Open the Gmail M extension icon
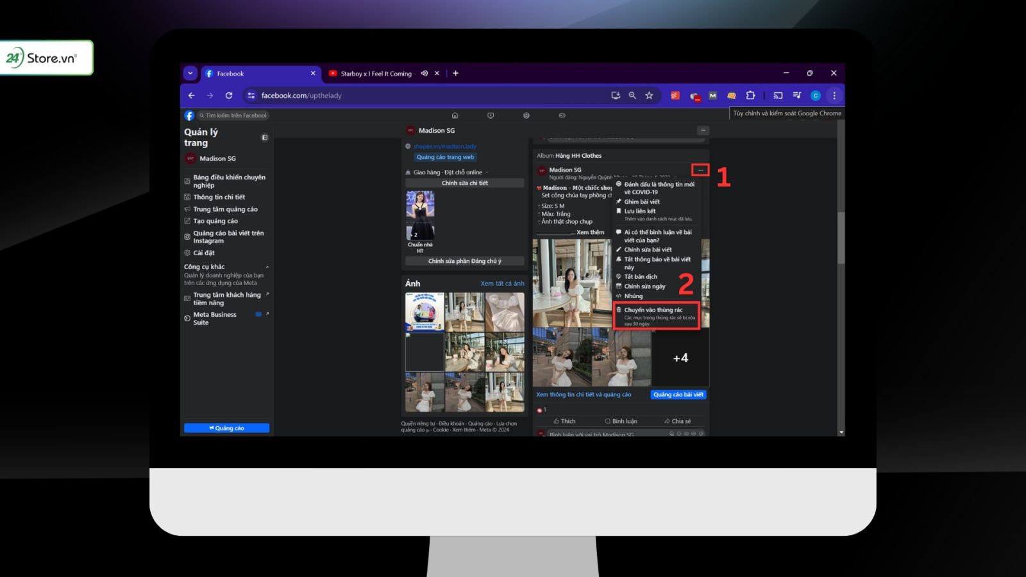1026x577 pixels. pos(712,96)
